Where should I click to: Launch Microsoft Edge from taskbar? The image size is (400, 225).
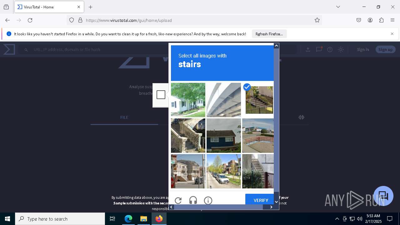(128, 219)
